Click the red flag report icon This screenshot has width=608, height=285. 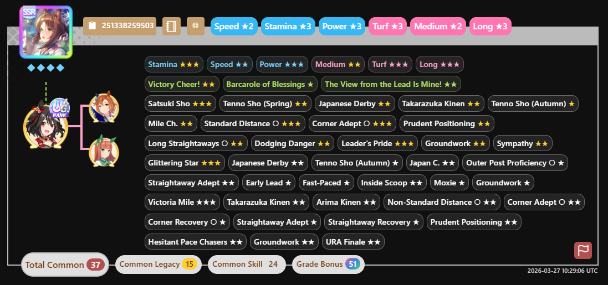click(583, 250)
